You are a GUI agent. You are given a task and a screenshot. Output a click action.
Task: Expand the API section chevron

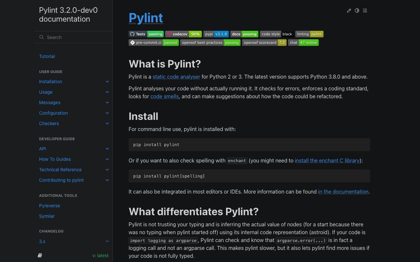(107, 149)
